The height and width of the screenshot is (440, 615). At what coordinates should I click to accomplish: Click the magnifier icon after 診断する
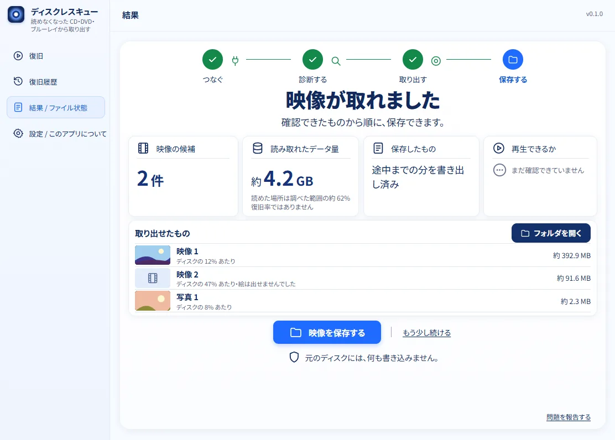coord(336,61)
